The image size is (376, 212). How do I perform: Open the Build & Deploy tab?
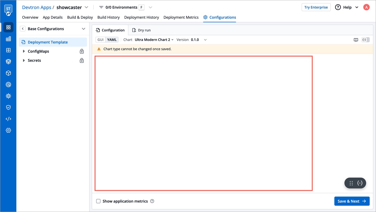tap(80, 17)
